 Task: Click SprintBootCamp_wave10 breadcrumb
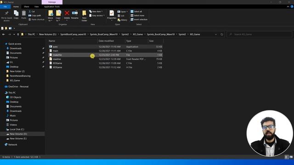click(73, 34)
